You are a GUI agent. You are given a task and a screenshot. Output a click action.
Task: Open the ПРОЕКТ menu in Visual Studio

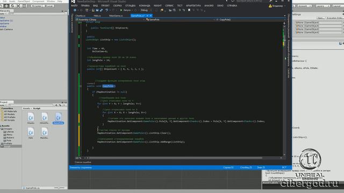click(x=105, y=6)
